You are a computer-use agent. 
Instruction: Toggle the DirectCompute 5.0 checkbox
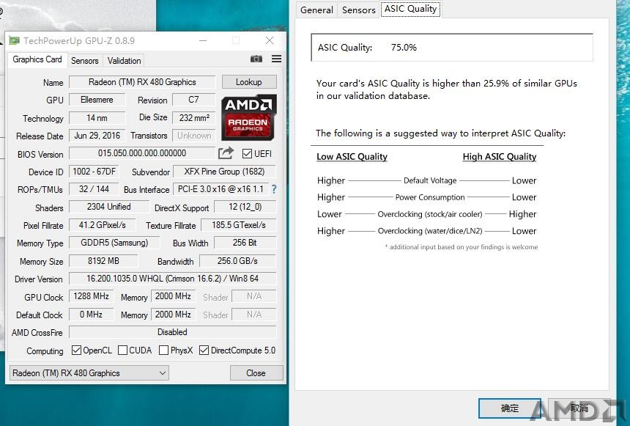pyautogui.click(x=204, y=350)
